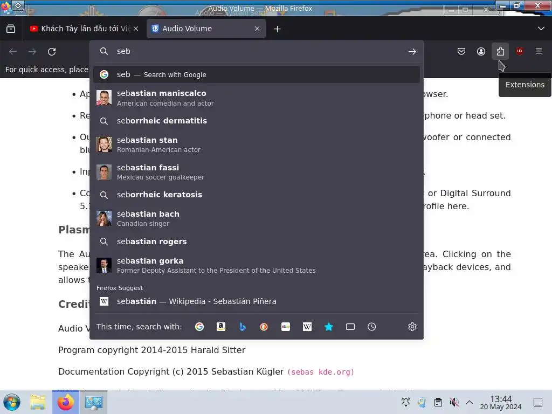Click the address bar text 'seb'

click(x=123, y=51)
